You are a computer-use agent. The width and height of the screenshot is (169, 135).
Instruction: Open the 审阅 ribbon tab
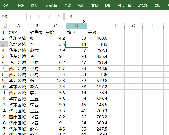point(95,6)
